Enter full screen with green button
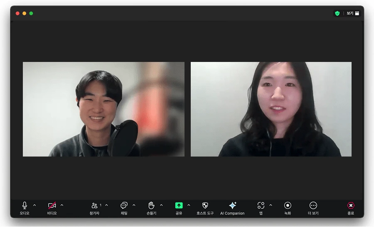374x227 pixels. 31,13
